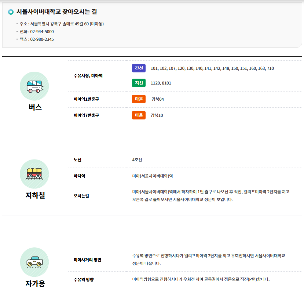Screen dimensions: 304x301
Task: Click the driving directions mentioning P턴
Action: tap(201, 279)
